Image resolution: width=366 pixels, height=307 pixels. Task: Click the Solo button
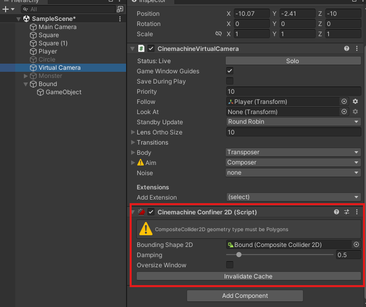[x=293, y=61]
